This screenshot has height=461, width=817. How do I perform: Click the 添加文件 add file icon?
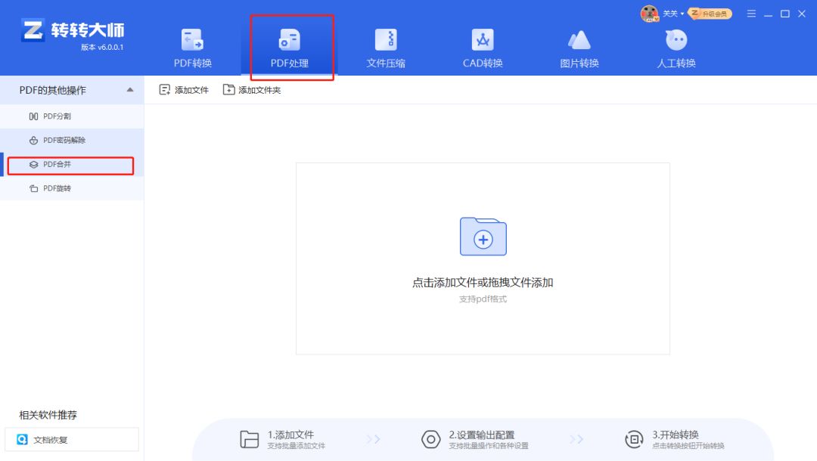[x=163, y=88]
